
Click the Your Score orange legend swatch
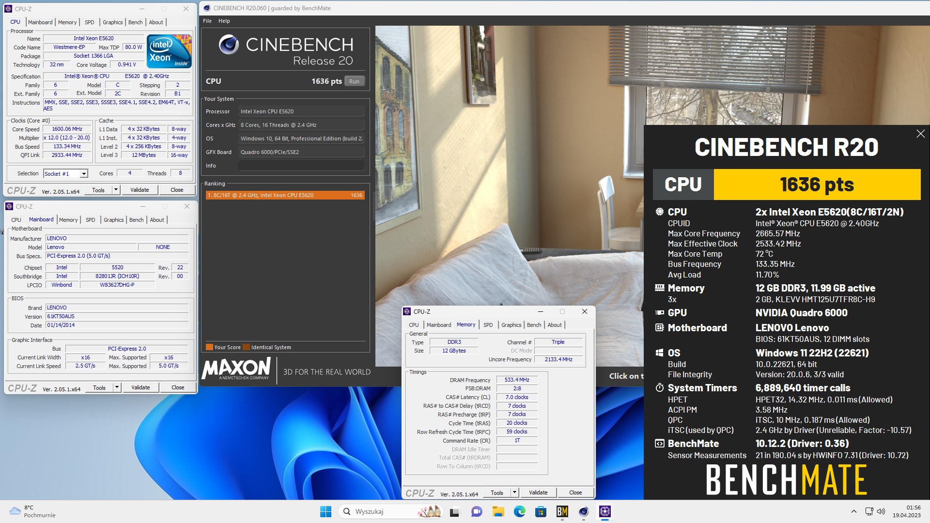point(209,347)
